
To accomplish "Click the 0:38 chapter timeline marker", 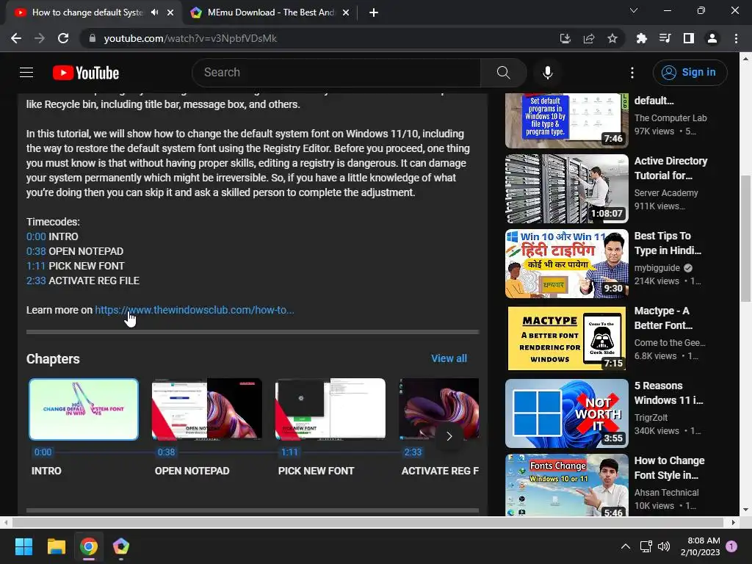I will (167, 452).
